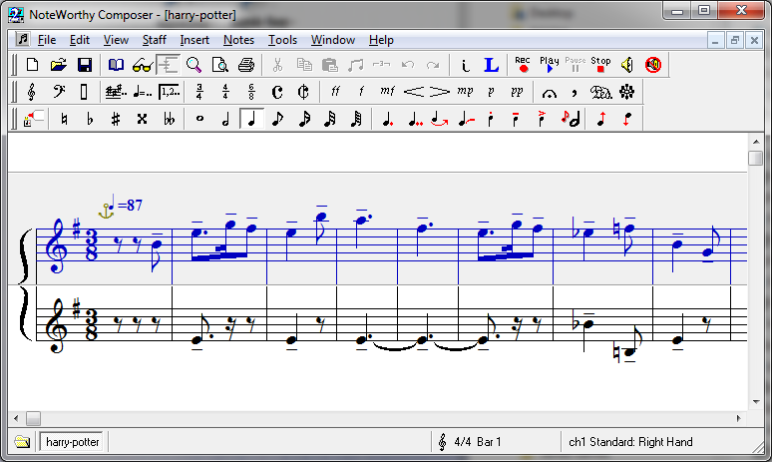Viewport: 772px width, 462px height.
Task: Insert fortissimo ff dynamic
Action: click(x=335, y=91)
